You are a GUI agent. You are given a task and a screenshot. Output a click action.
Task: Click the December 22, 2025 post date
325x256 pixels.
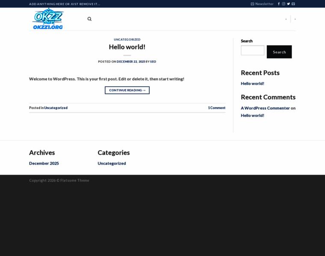(x=131, y=61)
